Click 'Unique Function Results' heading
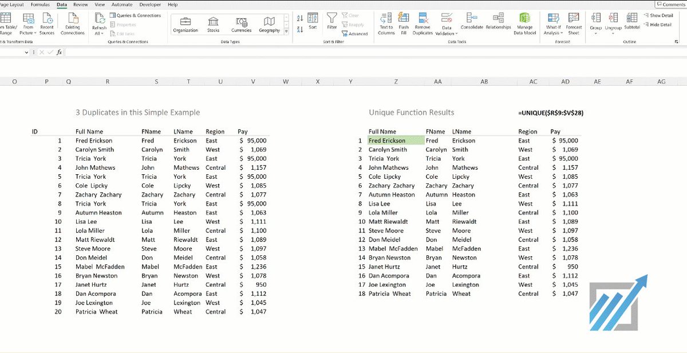 [x=412, y=113]
